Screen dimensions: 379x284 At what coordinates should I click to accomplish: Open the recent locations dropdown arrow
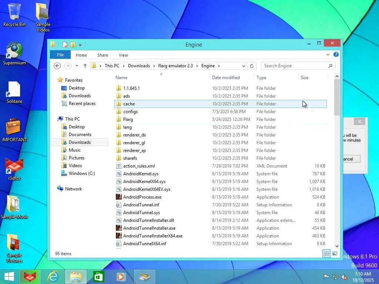click(x=77, y=66)
